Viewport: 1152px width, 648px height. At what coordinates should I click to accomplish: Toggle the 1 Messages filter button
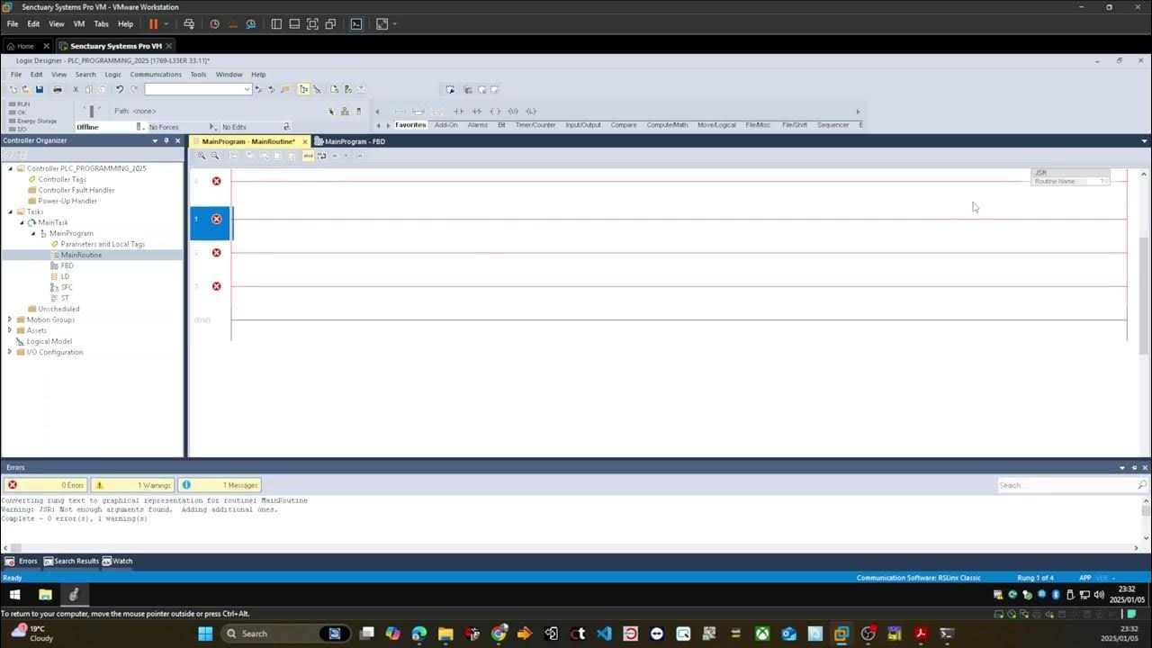220,485
